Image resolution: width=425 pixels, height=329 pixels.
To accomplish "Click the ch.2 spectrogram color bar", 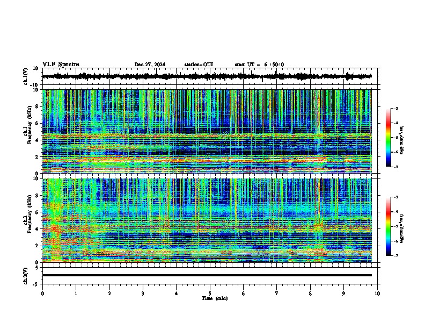I will coord(389,226).
